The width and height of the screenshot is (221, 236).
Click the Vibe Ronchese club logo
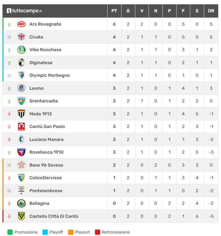click(x=21, y=50)
